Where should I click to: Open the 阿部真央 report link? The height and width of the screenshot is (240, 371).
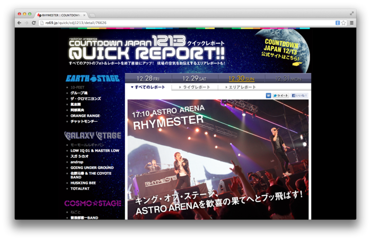pos(77,110)
